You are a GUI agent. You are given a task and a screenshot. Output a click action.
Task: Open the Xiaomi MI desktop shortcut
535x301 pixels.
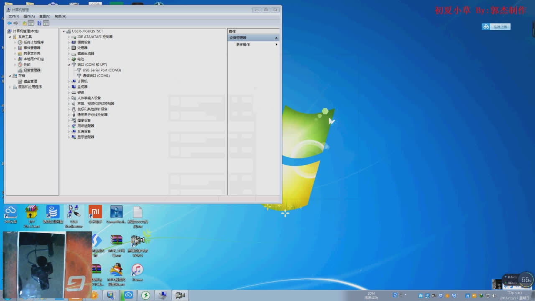click(x=95, y=214)
